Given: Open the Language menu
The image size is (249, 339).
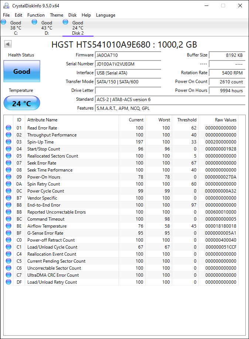Looking at the screenshot, I should tap(106, 15).
